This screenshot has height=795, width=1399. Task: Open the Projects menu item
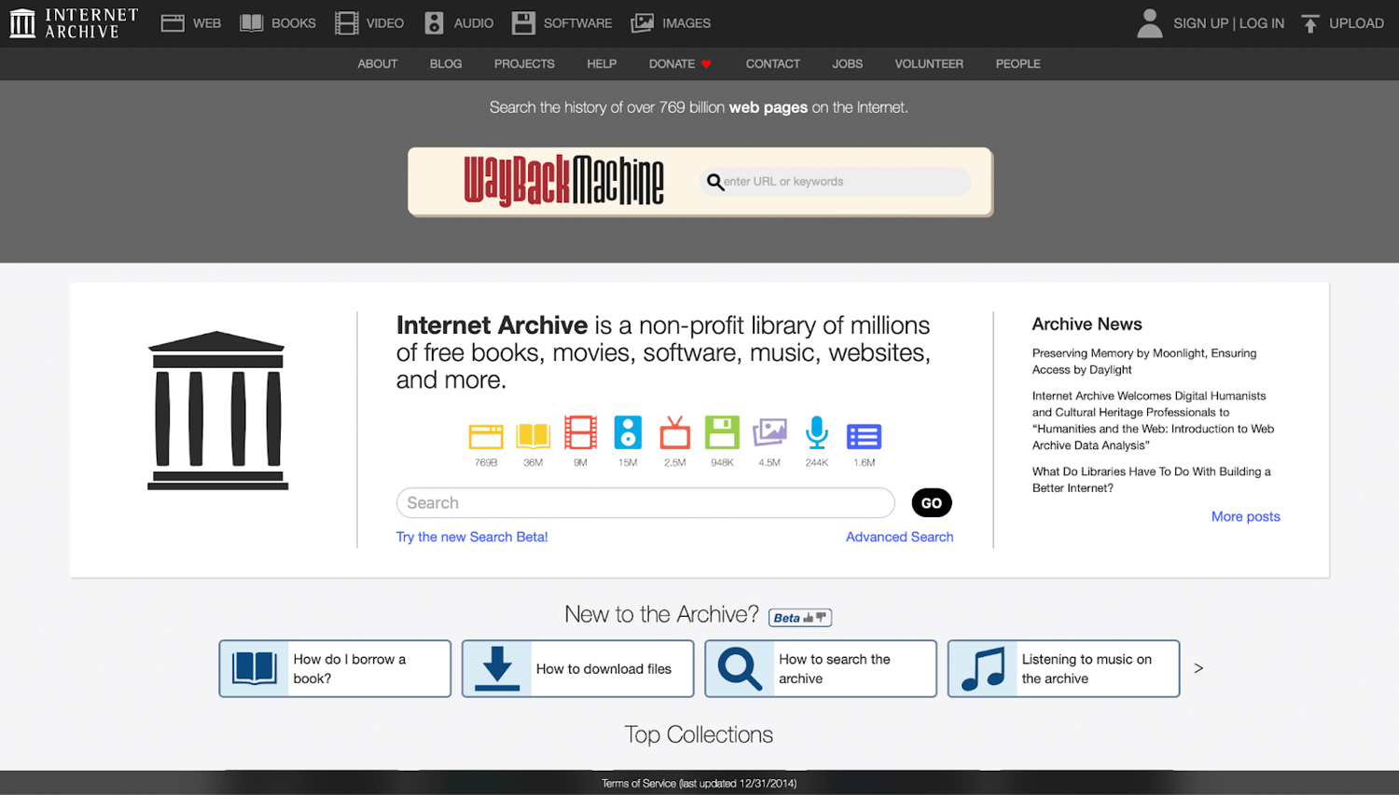click(524, 64)
